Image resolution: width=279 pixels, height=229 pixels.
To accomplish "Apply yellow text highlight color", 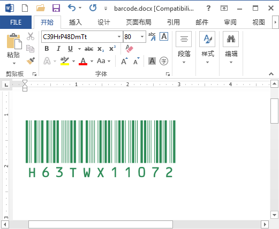I will [65, 61].
